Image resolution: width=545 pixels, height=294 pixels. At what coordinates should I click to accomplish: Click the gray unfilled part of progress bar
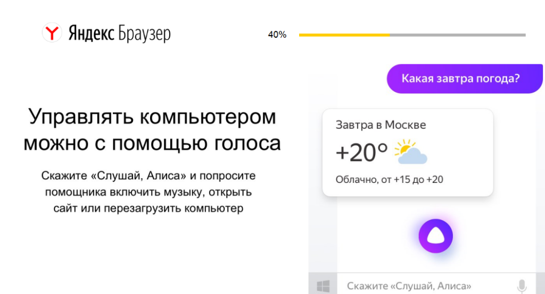point(457,35)
